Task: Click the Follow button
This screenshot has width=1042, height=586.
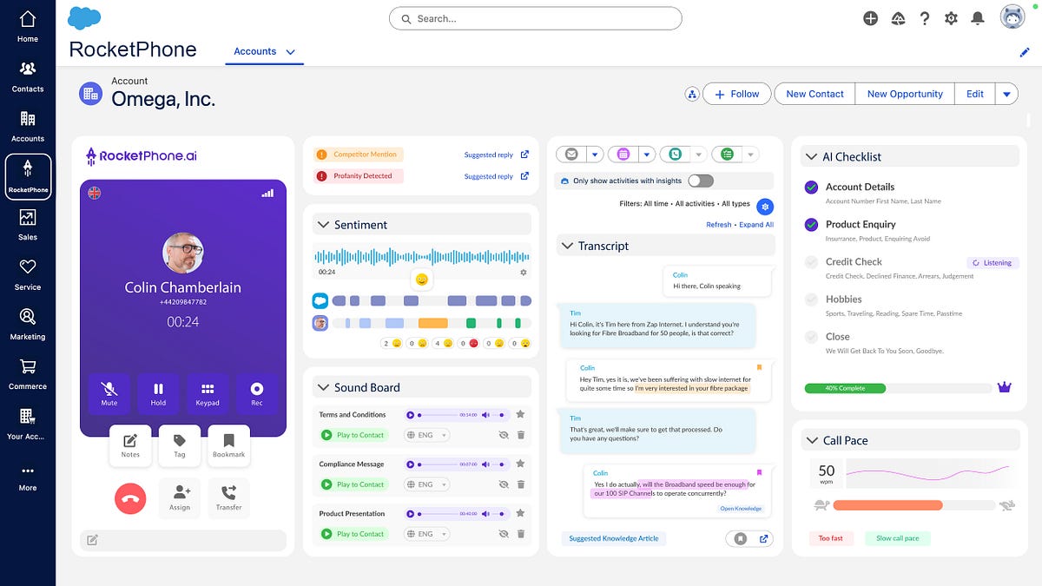Action: pos(737,94)
